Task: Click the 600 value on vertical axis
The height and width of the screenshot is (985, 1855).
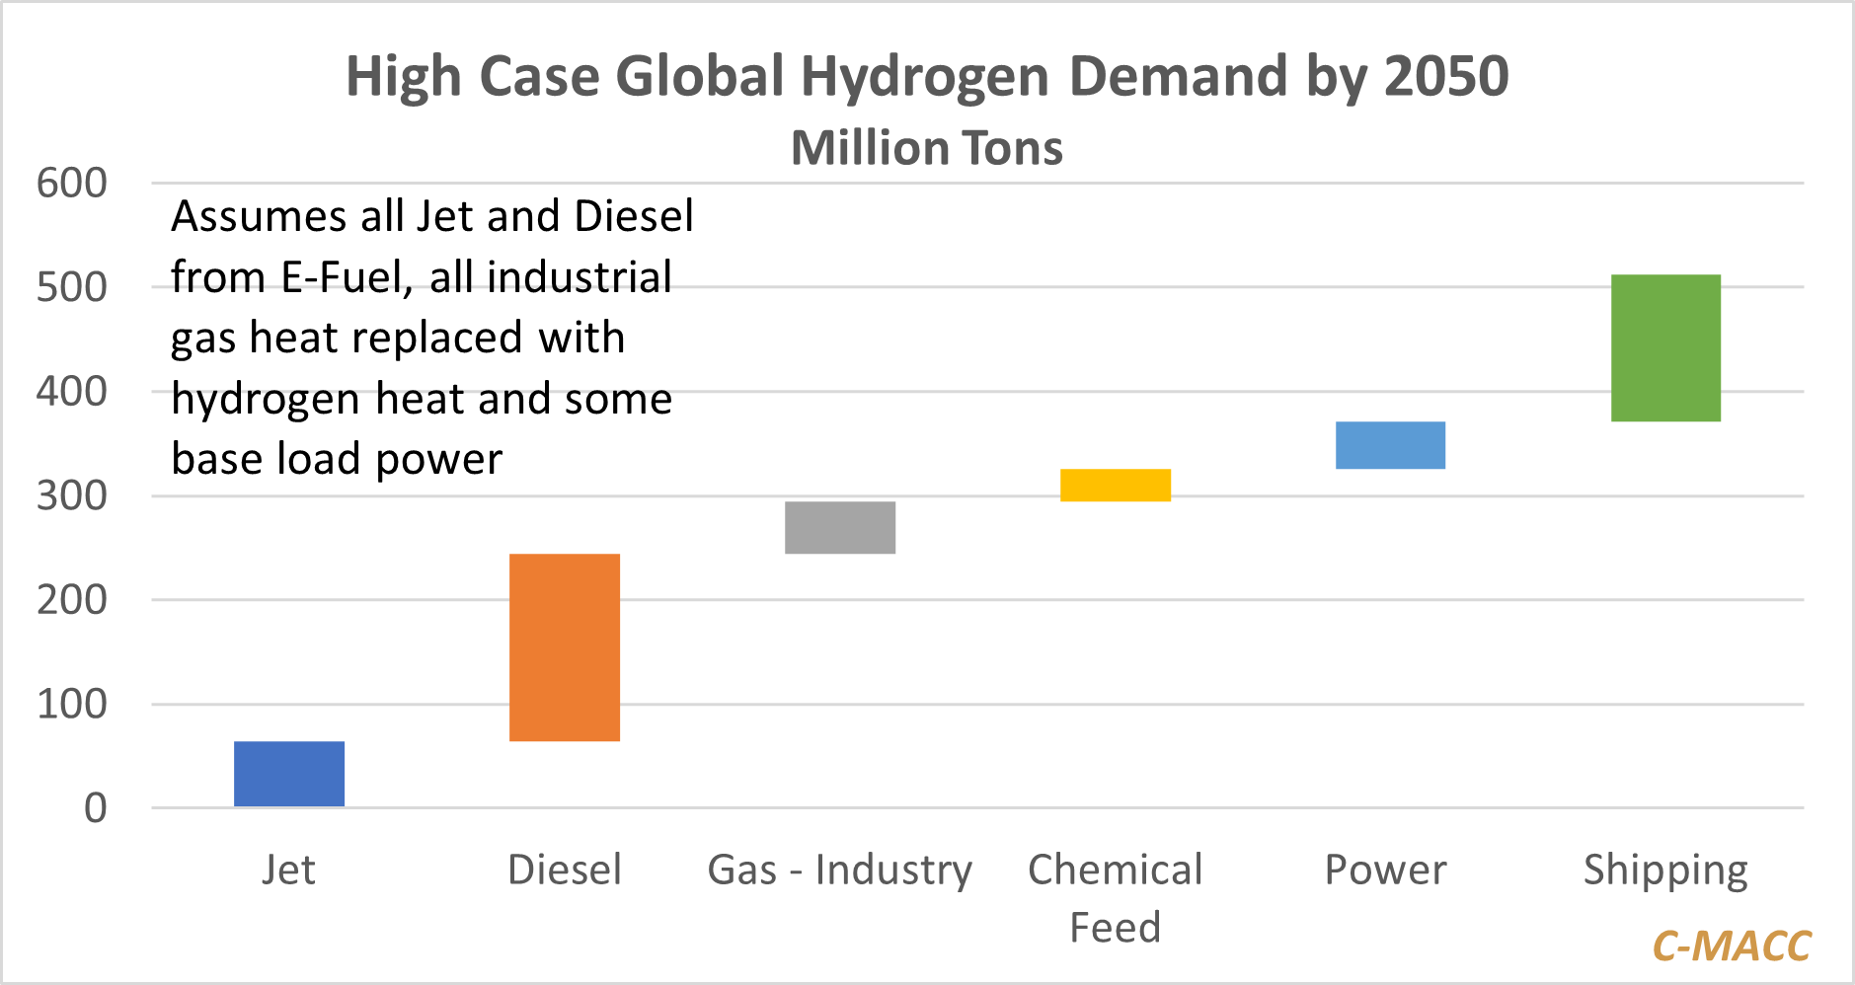Action: pos(72,184)
